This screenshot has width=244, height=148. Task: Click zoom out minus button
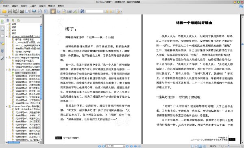pos(222,146)
